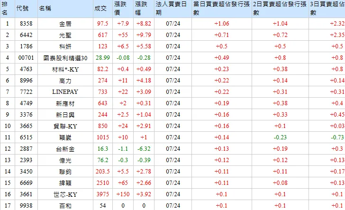Click the change value +65 for 緯穎
Image resolution: width=345 pixels, height=210 pixels.
click(123, 183)
